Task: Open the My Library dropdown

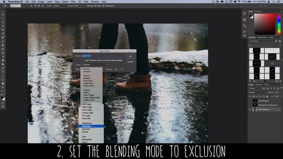Action: tap(261, 41)
